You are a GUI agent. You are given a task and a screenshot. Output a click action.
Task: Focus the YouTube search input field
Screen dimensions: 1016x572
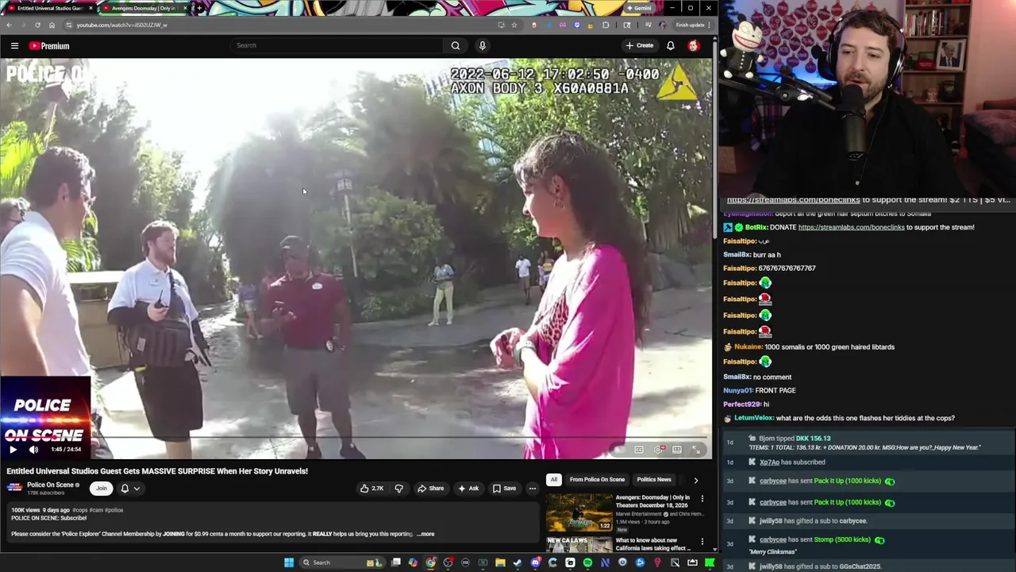pos(337,45)
